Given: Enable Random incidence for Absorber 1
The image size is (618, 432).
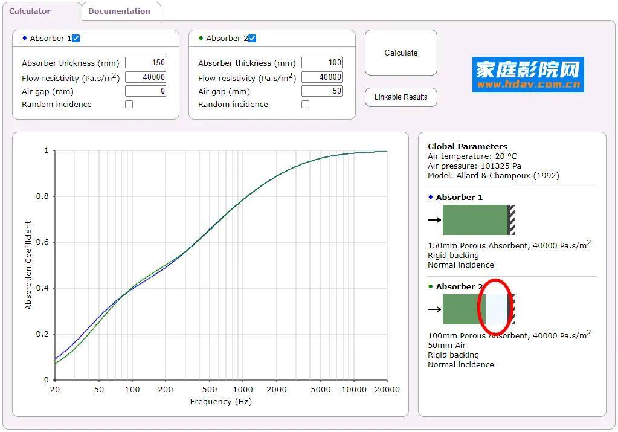Looking at the screenshot, I should pos(129,104).
